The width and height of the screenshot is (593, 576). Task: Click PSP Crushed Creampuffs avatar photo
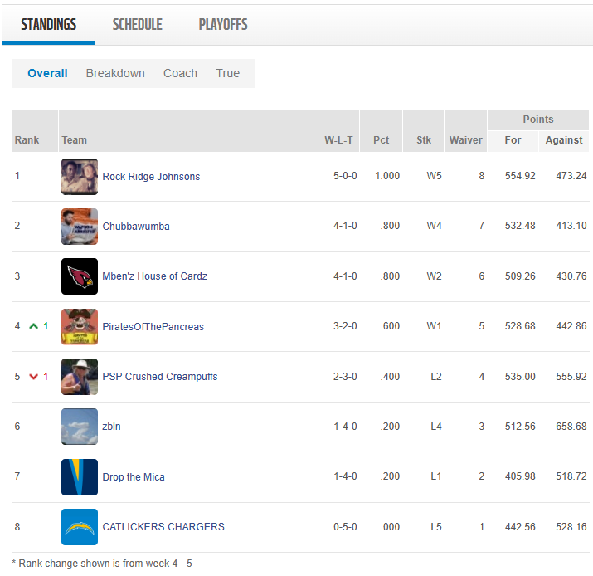coord(80,377)
